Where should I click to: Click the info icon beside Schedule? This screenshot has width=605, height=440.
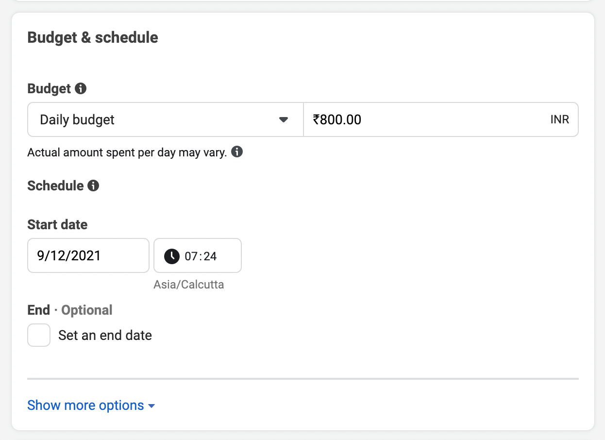pyautogui.click(x=93, y=186)
